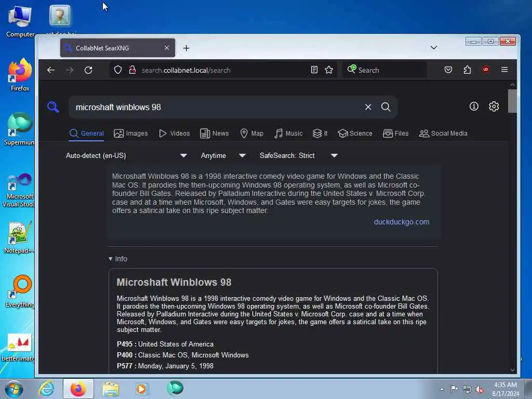Switch to the It category tab

click(x=320, y=134)
